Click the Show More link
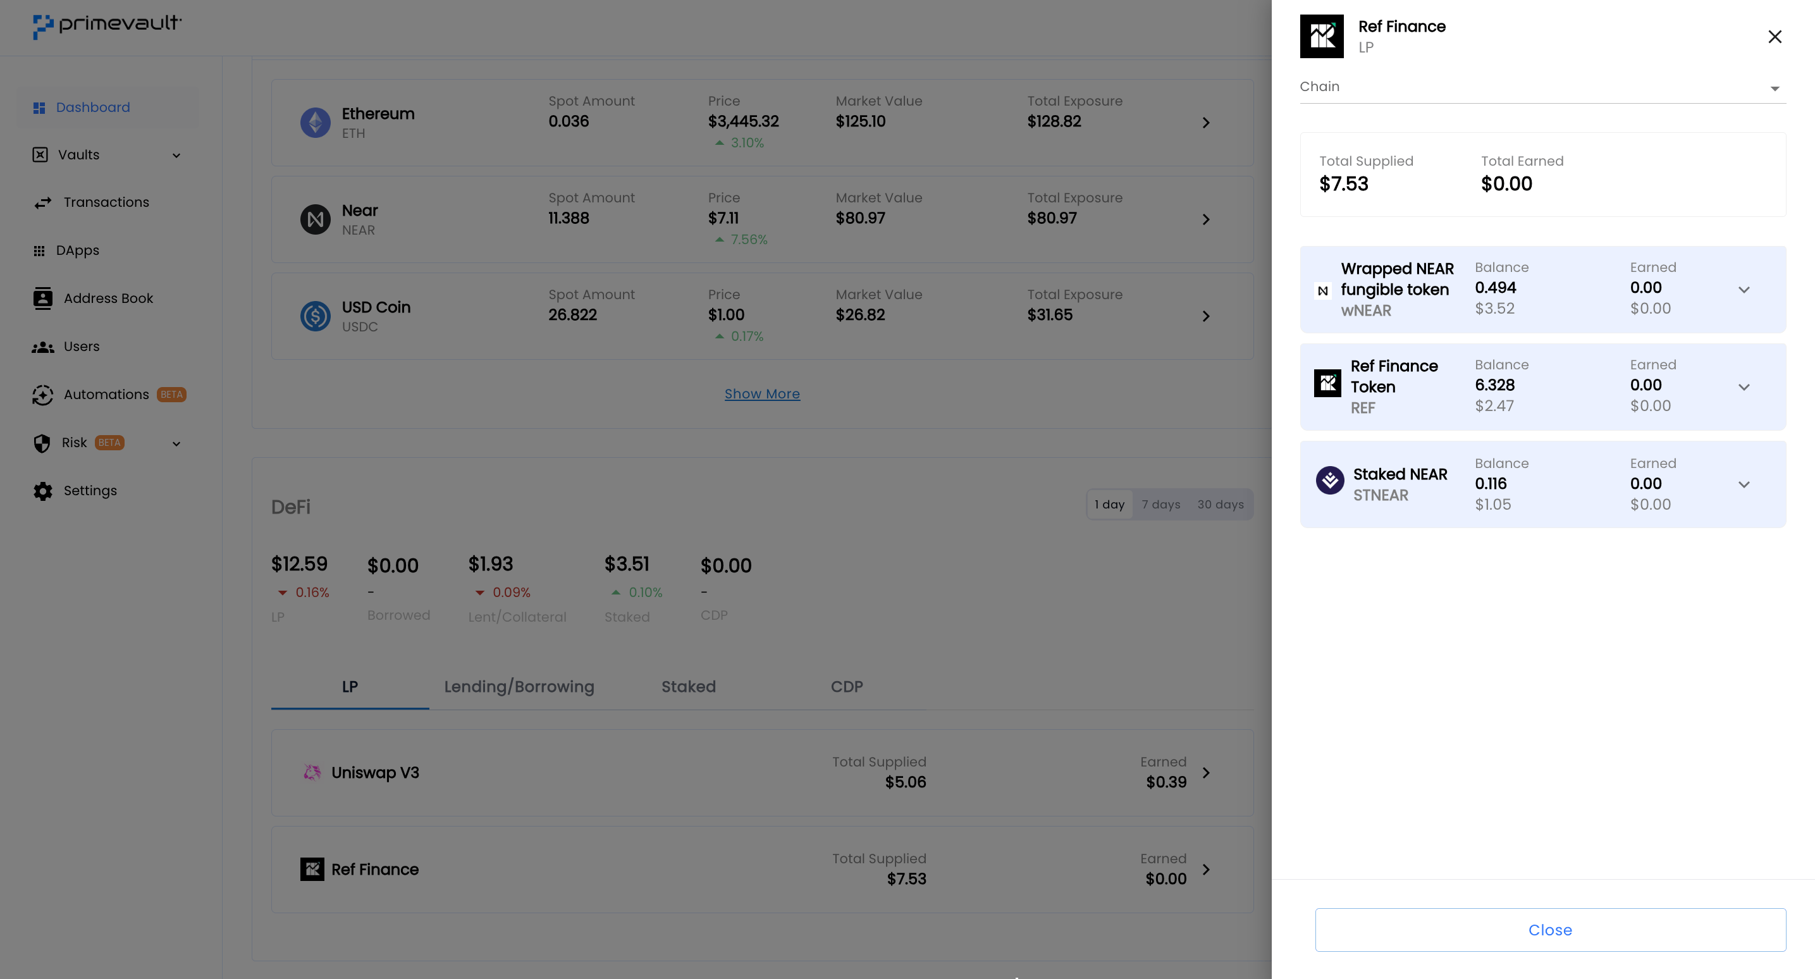Viewport: 1815px width, 979px height. [x=762, y=394]
